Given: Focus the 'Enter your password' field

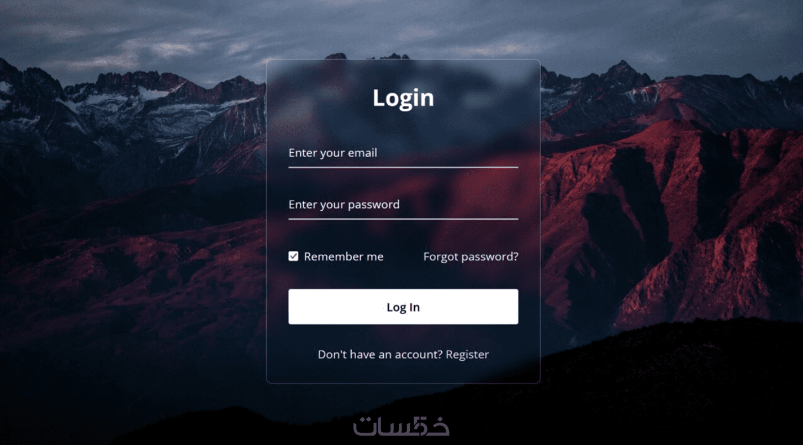Looking at the screenshot, I should pos(403,205).
